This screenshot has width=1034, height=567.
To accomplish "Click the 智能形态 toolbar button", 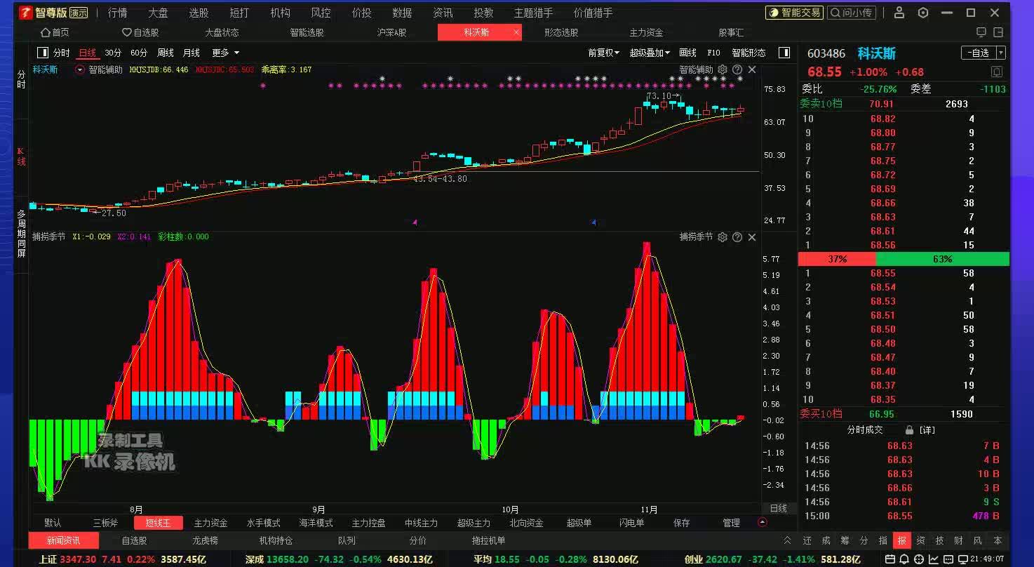I will point(748,53).
